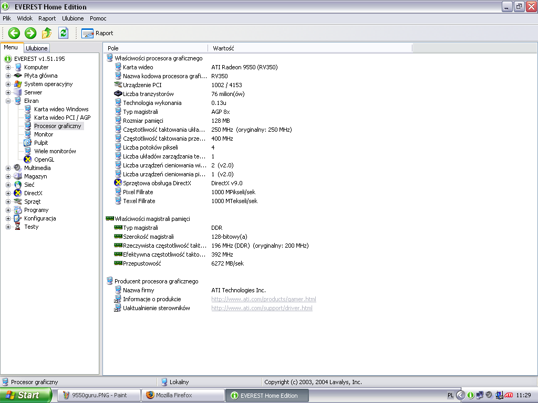Open the Ulubione menu in menu bar
The height and width of the screenshot is (403, 538).
click(73, 18)
